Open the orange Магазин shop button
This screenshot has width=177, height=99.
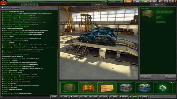(127, 1)
